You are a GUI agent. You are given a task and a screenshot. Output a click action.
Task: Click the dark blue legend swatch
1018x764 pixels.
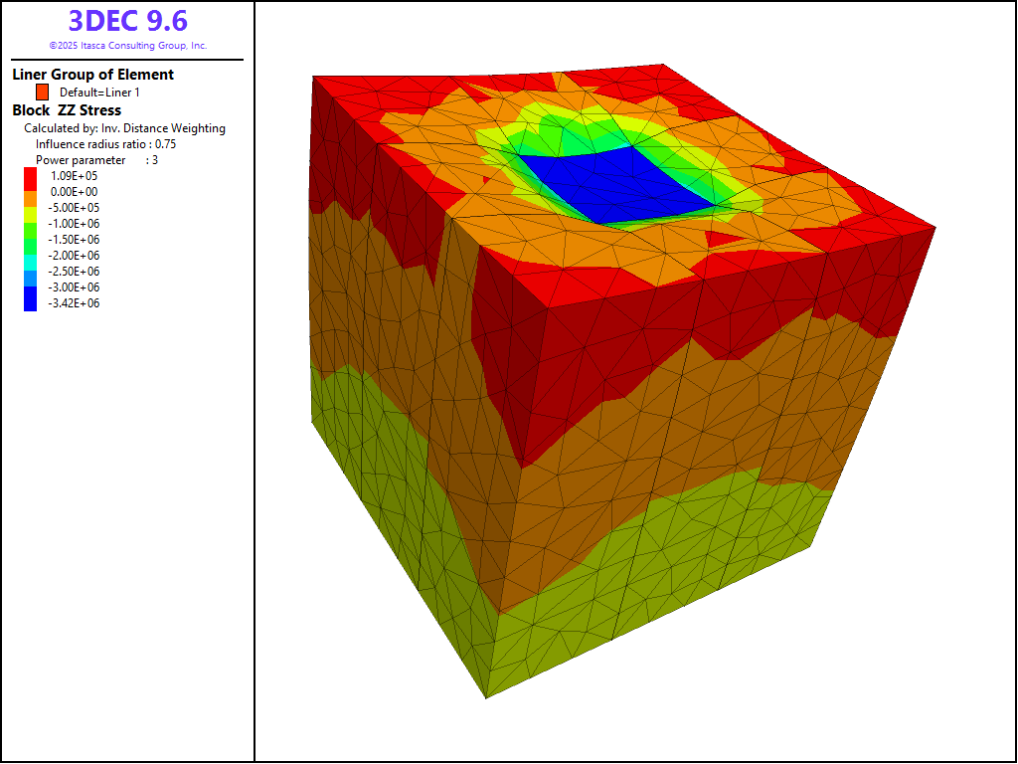(30, 302)
